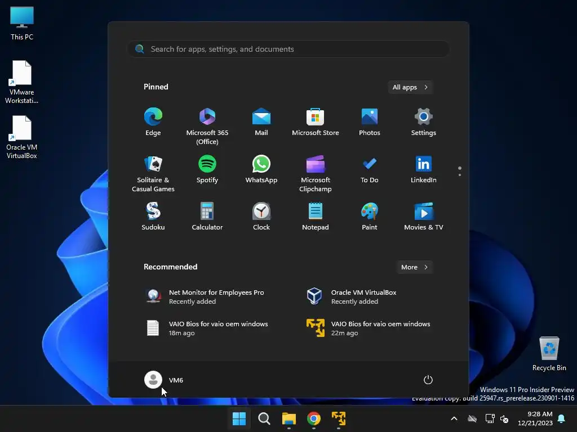Launch Calculator

pos(207,217)
